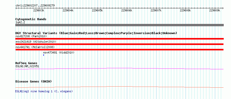Click the 1q42.2 band label
Viewport: 231px width, 99px height.
(20, 22)
